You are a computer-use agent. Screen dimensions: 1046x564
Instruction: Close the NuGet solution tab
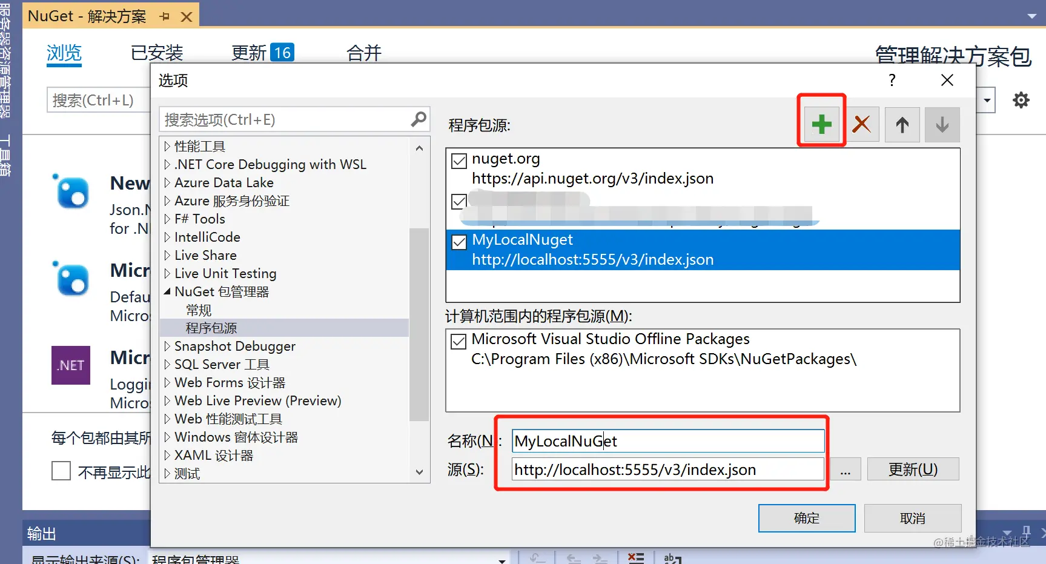187,17
